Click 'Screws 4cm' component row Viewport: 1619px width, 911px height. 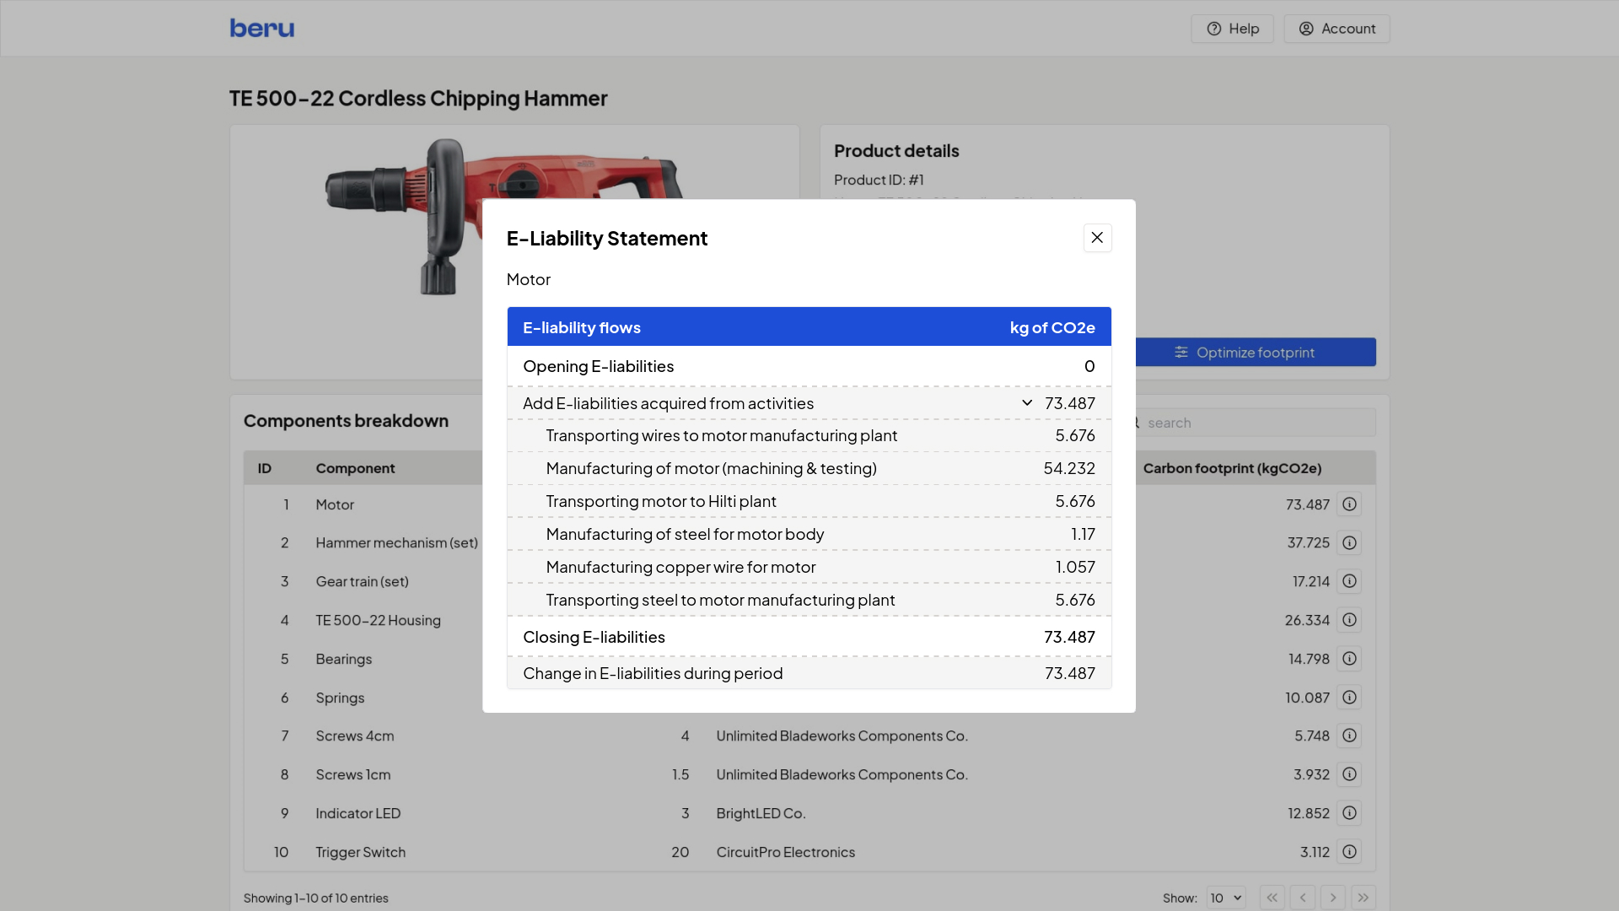[354, 736]
